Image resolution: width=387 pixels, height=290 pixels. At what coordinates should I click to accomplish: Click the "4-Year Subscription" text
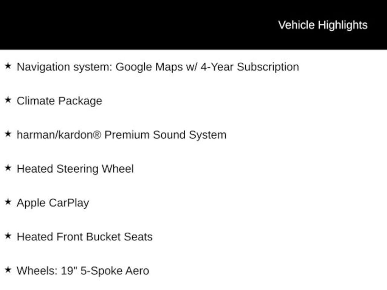point(249,67)
